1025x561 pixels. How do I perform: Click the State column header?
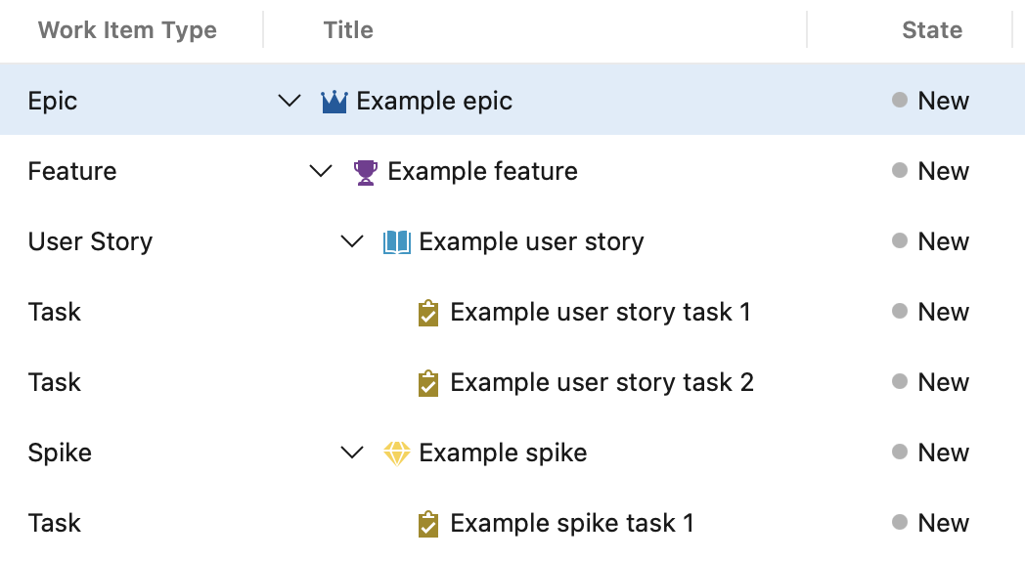(x=931, y=30)
